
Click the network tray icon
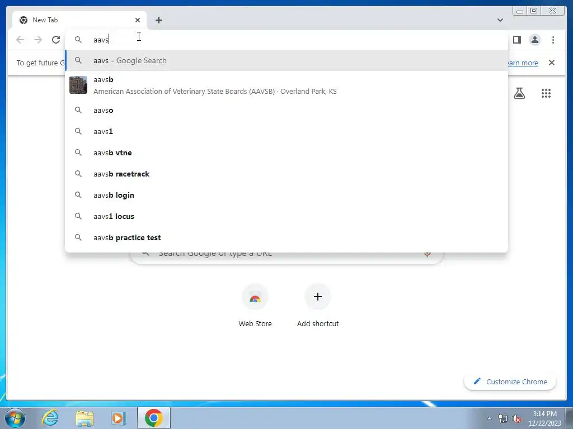(x=503, y=418)
